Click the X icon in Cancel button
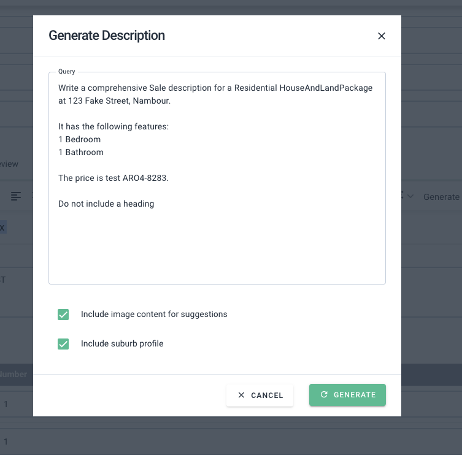Screen dimensions: 462x455 pos(241,396)
